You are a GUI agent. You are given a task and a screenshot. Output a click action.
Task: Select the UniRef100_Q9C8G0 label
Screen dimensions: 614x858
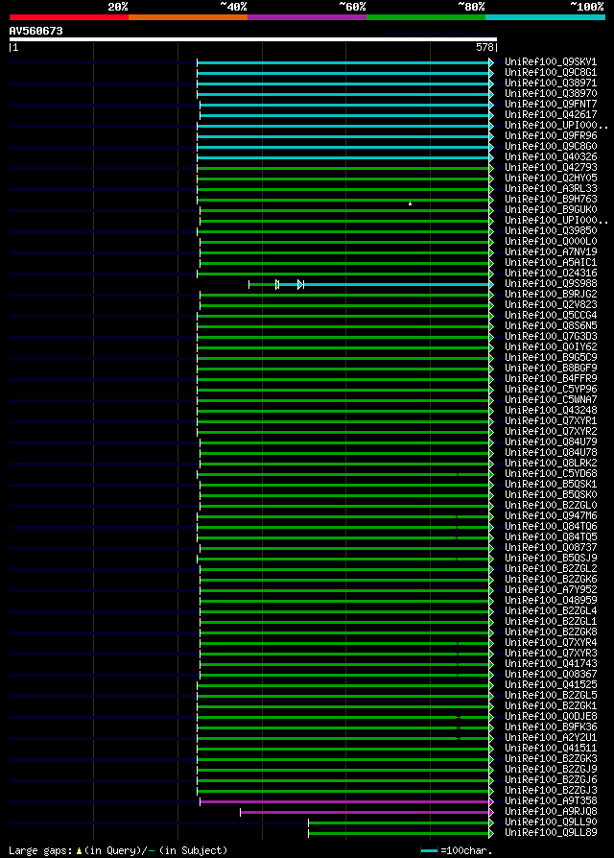coord(551,147)
